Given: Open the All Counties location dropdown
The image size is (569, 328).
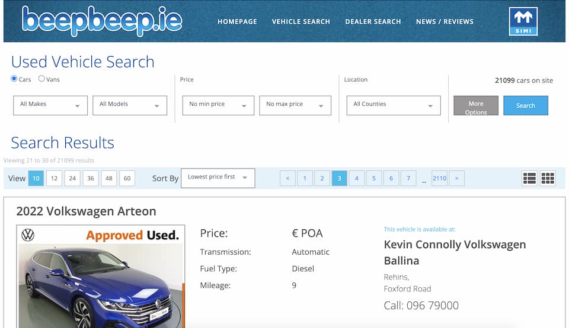Looking at the screenshot, I should pos(393,105).
